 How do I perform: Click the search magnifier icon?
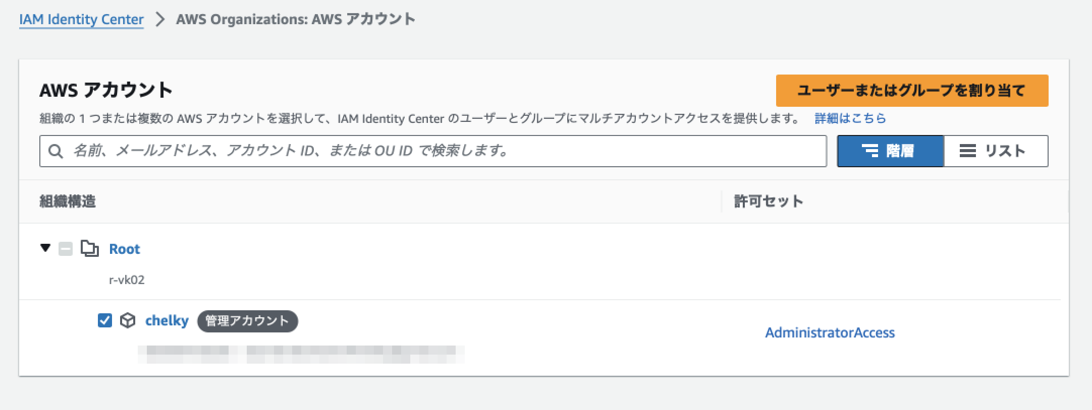pyautogui.click(x=57, y=151)
